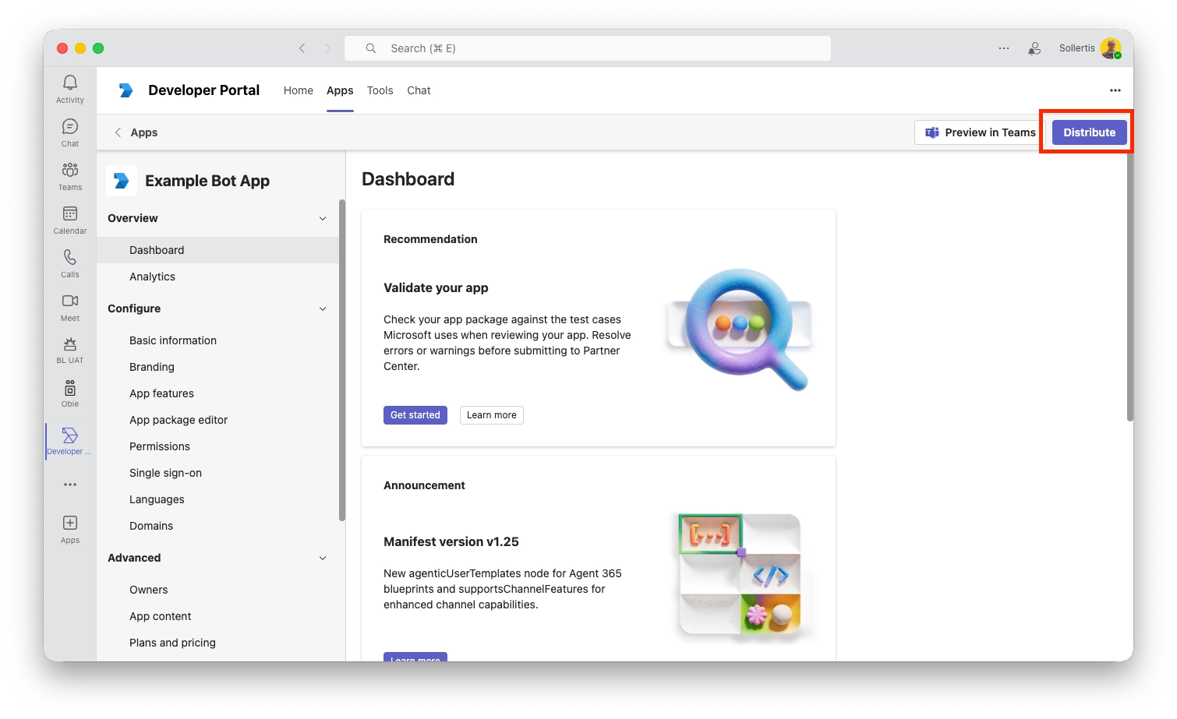Switch to the Chat tab

(x=419, y=90)
